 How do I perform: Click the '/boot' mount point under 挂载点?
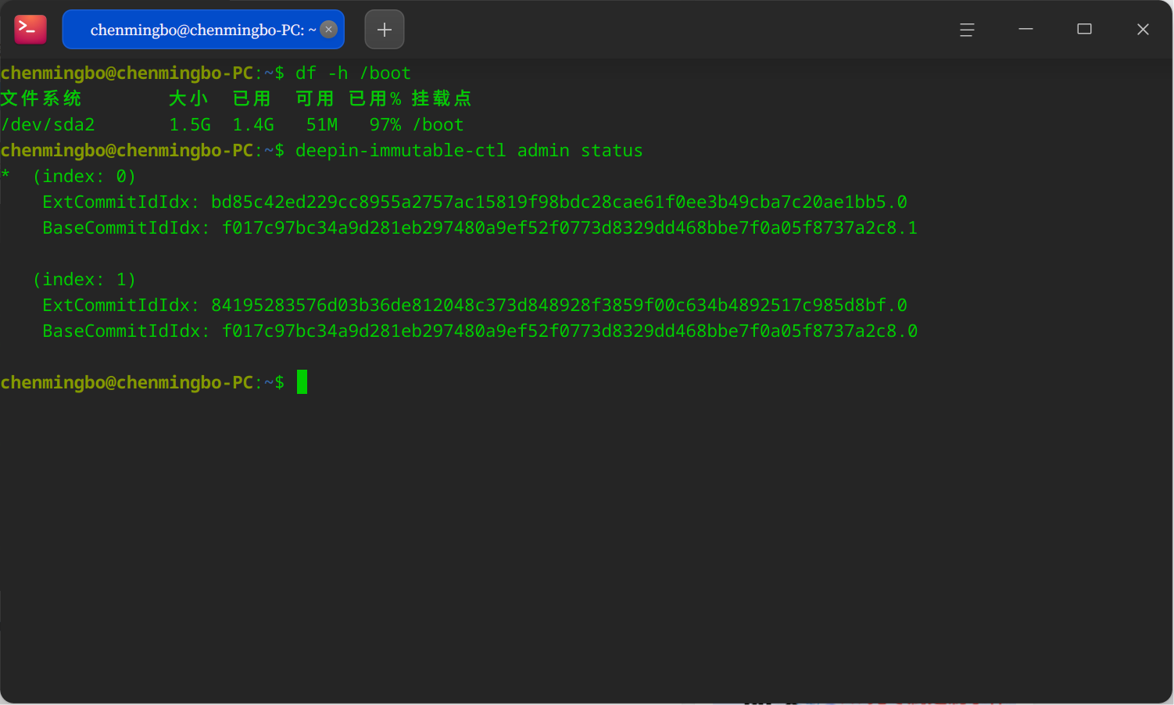point(438,125)
